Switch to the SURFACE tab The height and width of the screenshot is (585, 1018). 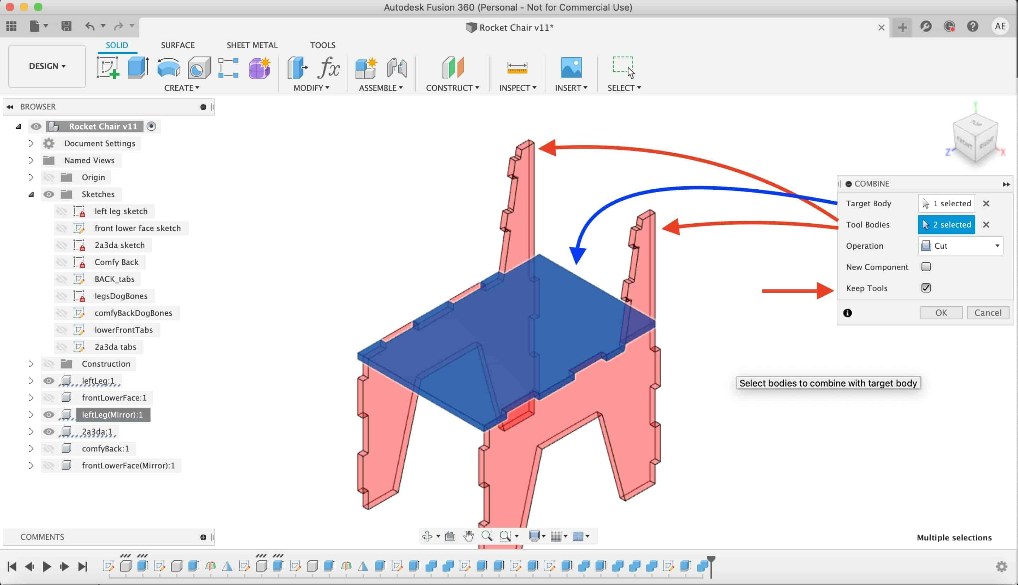(178, 45)
